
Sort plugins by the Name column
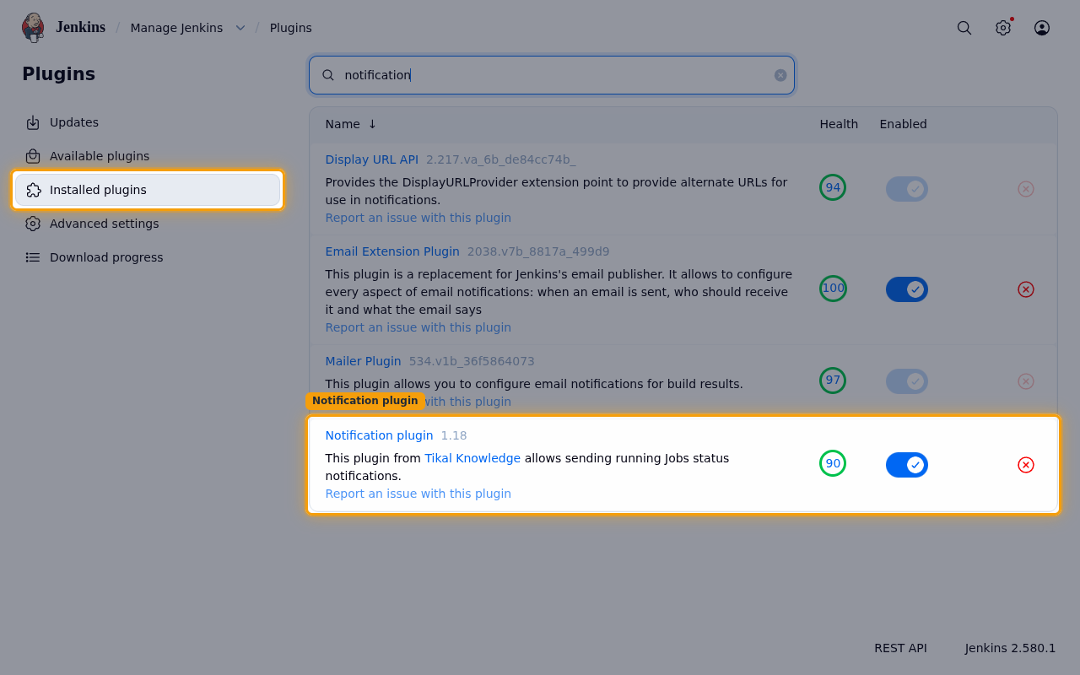(351, 124)
